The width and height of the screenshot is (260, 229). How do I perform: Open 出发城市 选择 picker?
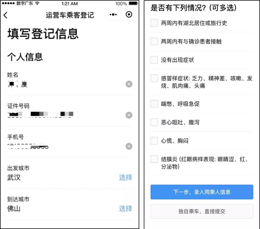point(126,177)
